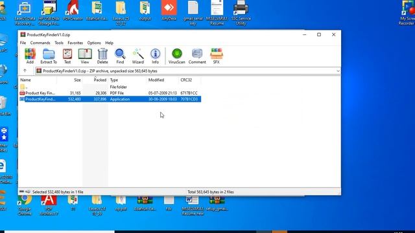Click the Find toolbar icon
Viewport: 415px width, 233px height.
point(120,56)
